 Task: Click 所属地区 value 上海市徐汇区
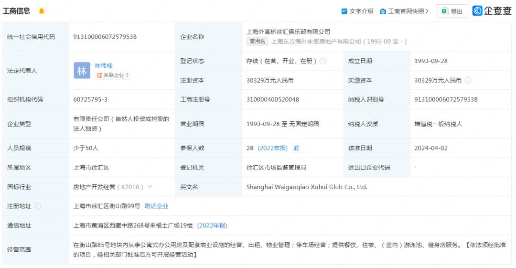91,168
